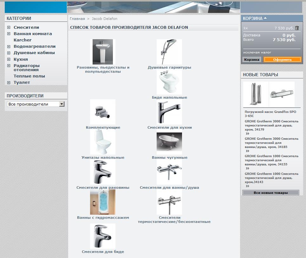Viewport: 306px width, 258px height.
Task: Open the Смесители для раковины link
Action: [103, 187]
